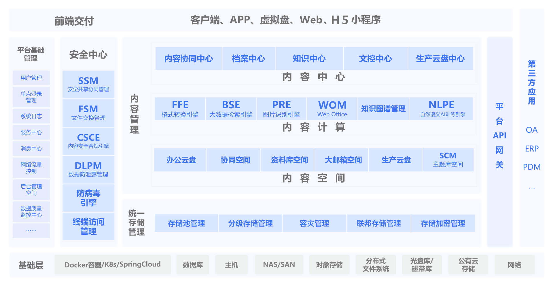Select the Docker容器/K8s/SpringCloud block

tap(113, 265)
